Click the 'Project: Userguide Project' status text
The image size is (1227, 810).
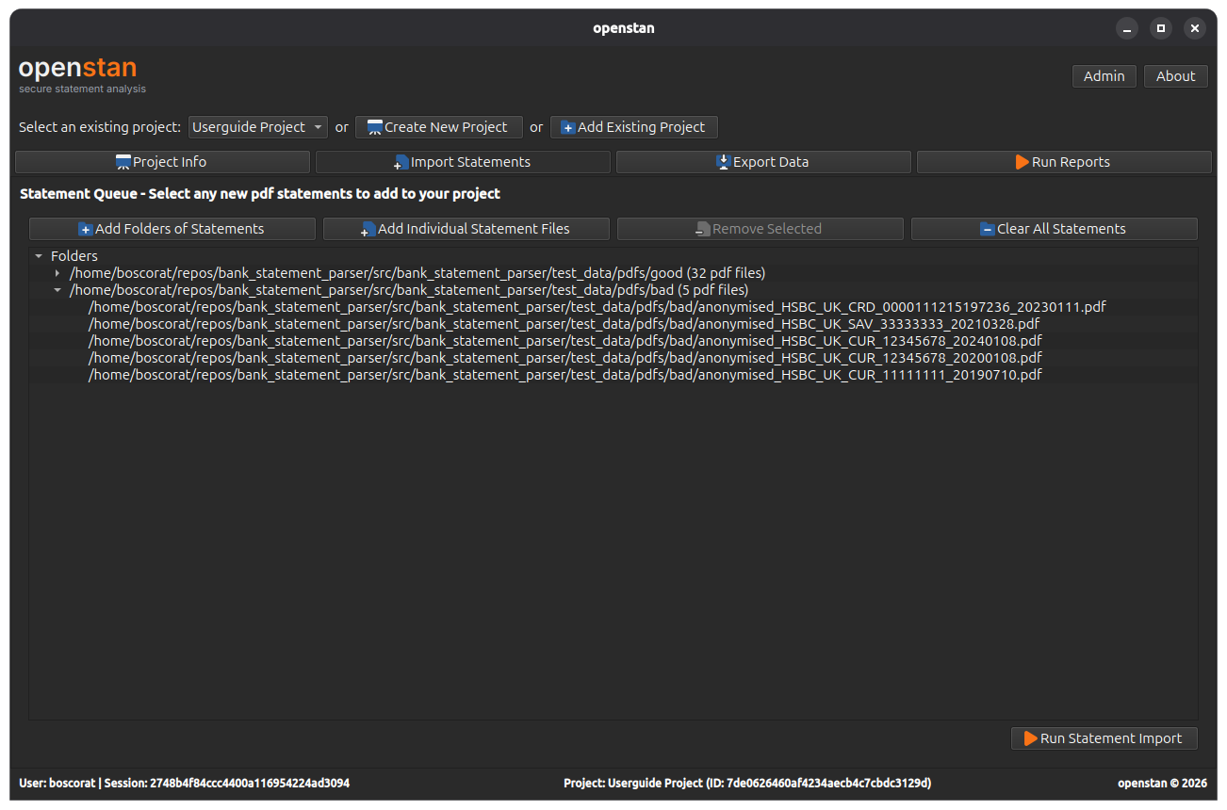pos(747,783)
